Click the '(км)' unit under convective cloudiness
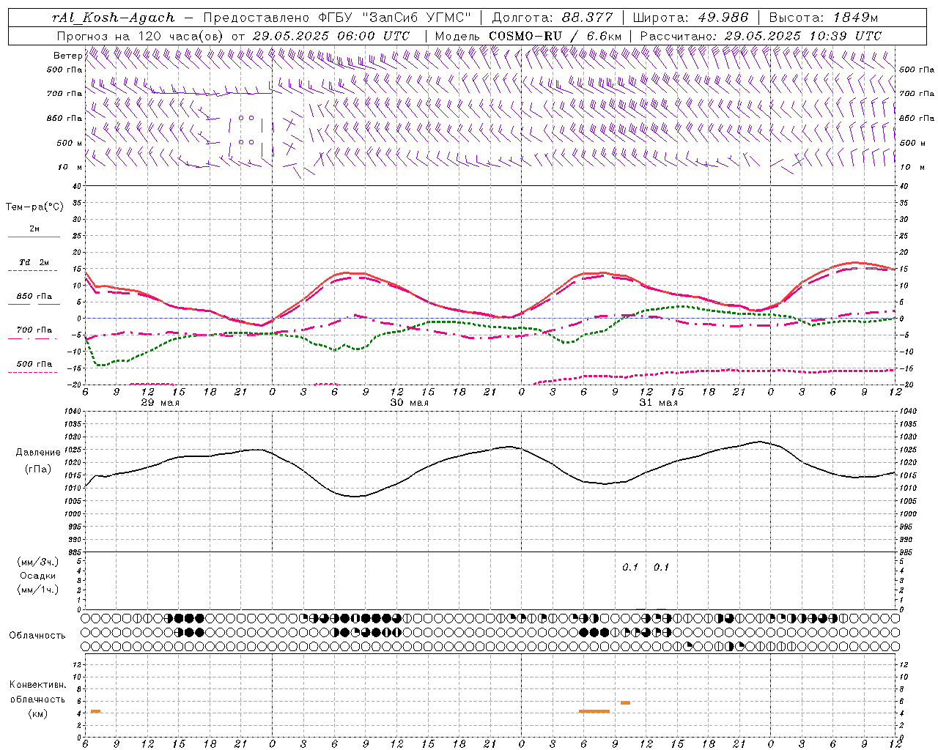 tap(37, 713)
